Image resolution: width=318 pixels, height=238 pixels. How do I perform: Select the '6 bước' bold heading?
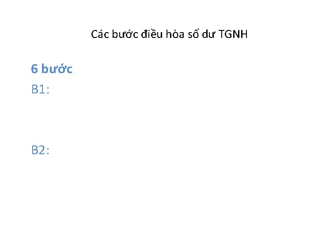52,69
